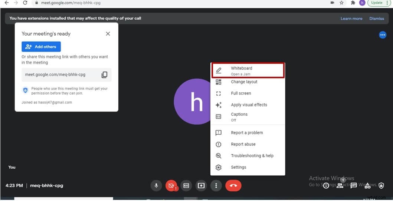The image size is (393, 201).
Task: Close the Your meeting's ready dialog
Action: [108, 33]
